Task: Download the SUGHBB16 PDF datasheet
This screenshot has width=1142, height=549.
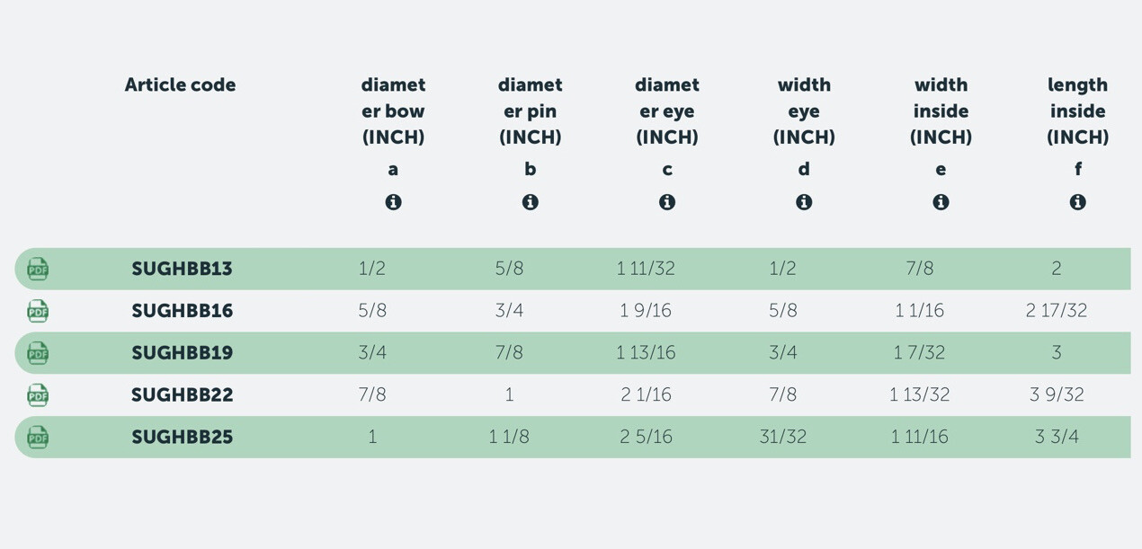Action: [x=38, y=311]
